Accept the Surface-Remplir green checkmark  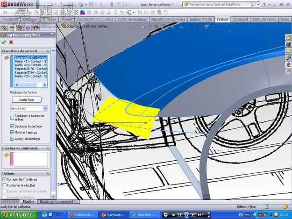pyautogui.click(x=4, y=42)
